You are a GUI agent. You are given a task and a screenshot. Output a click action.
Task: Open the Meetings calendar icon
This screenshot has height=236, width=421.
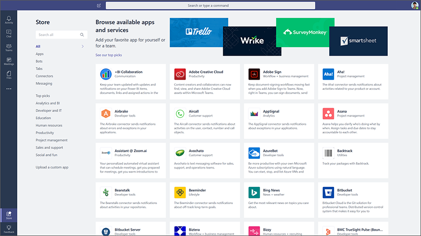click(8, 61)
